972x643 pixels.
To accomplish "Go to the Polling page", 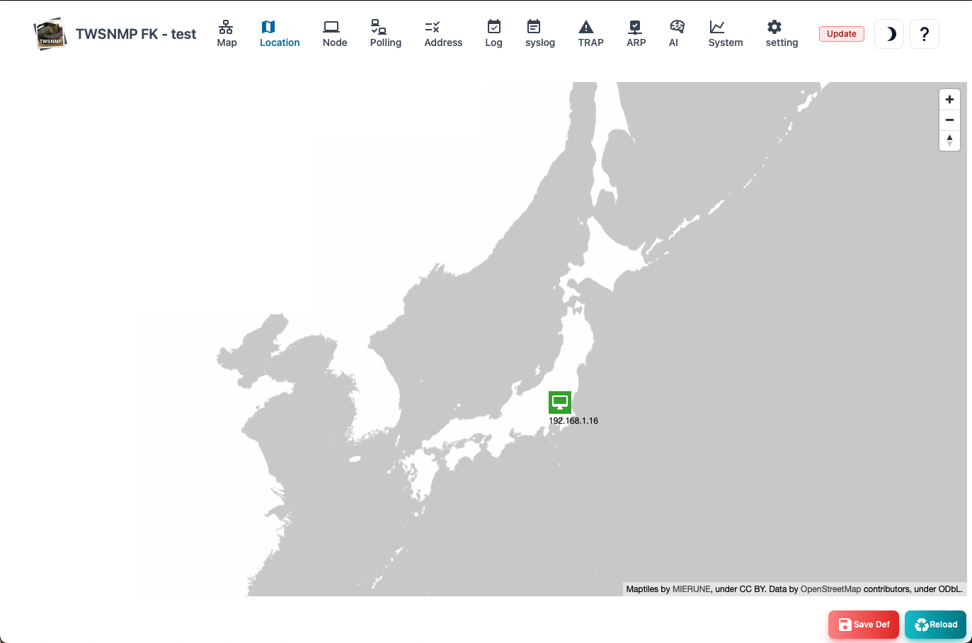I will click(385, 34).
